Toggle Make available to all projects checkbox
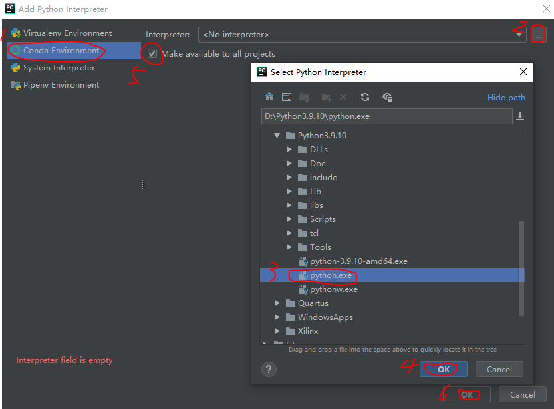The image size is (554, 409). [152, 53]
